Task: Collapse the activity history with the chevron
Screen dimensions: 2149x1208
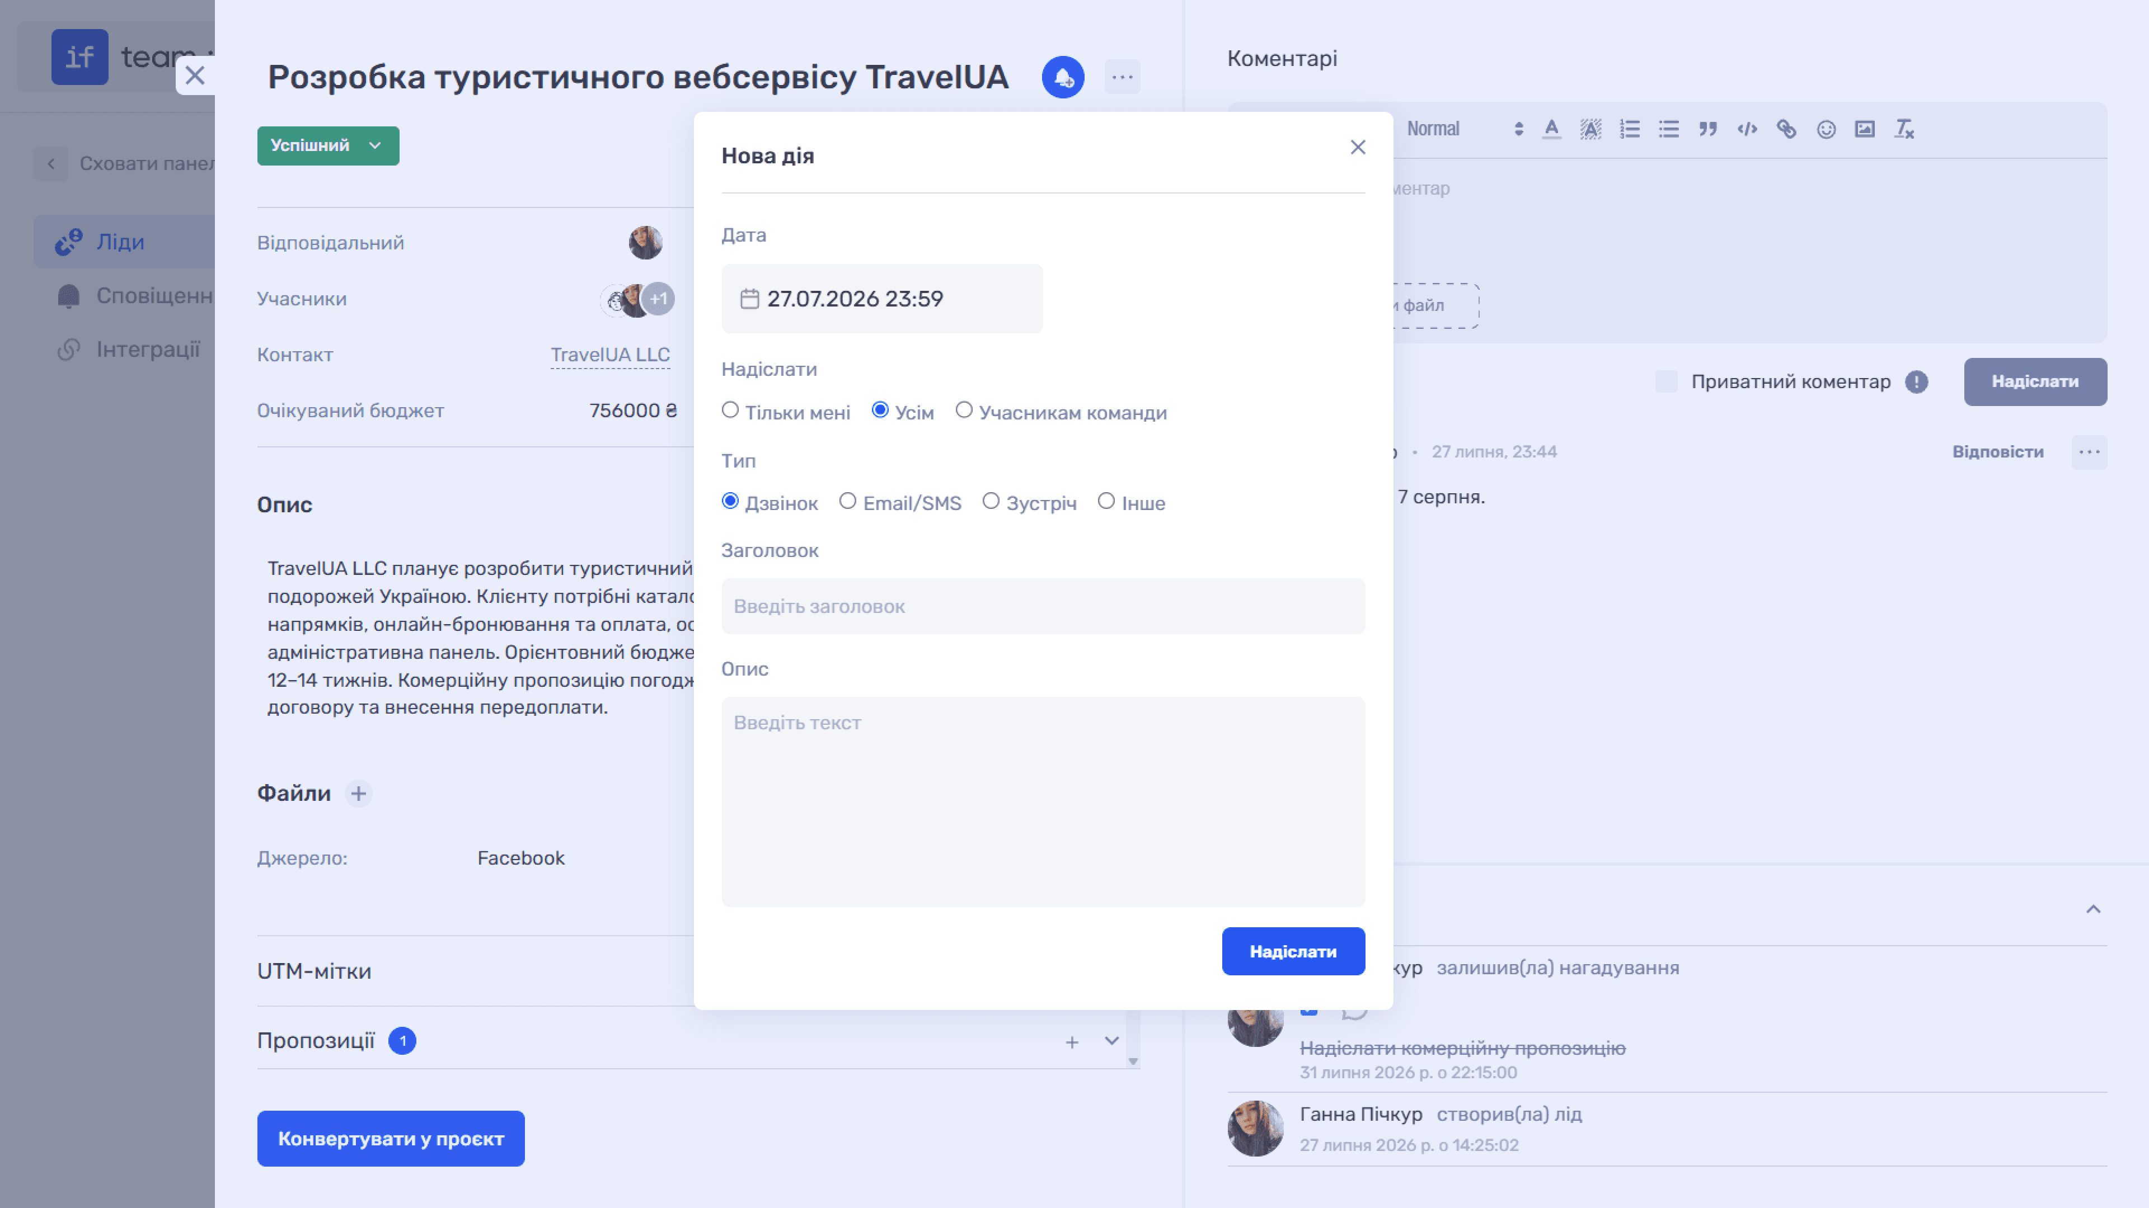Action: coord(2093,909)
